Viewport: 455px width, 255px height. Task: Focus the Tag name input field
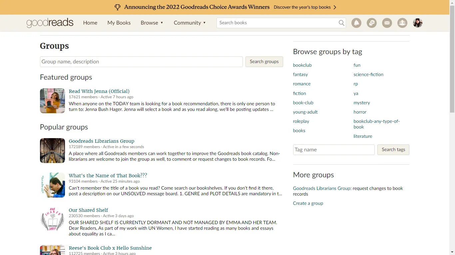tap(334, 150)
